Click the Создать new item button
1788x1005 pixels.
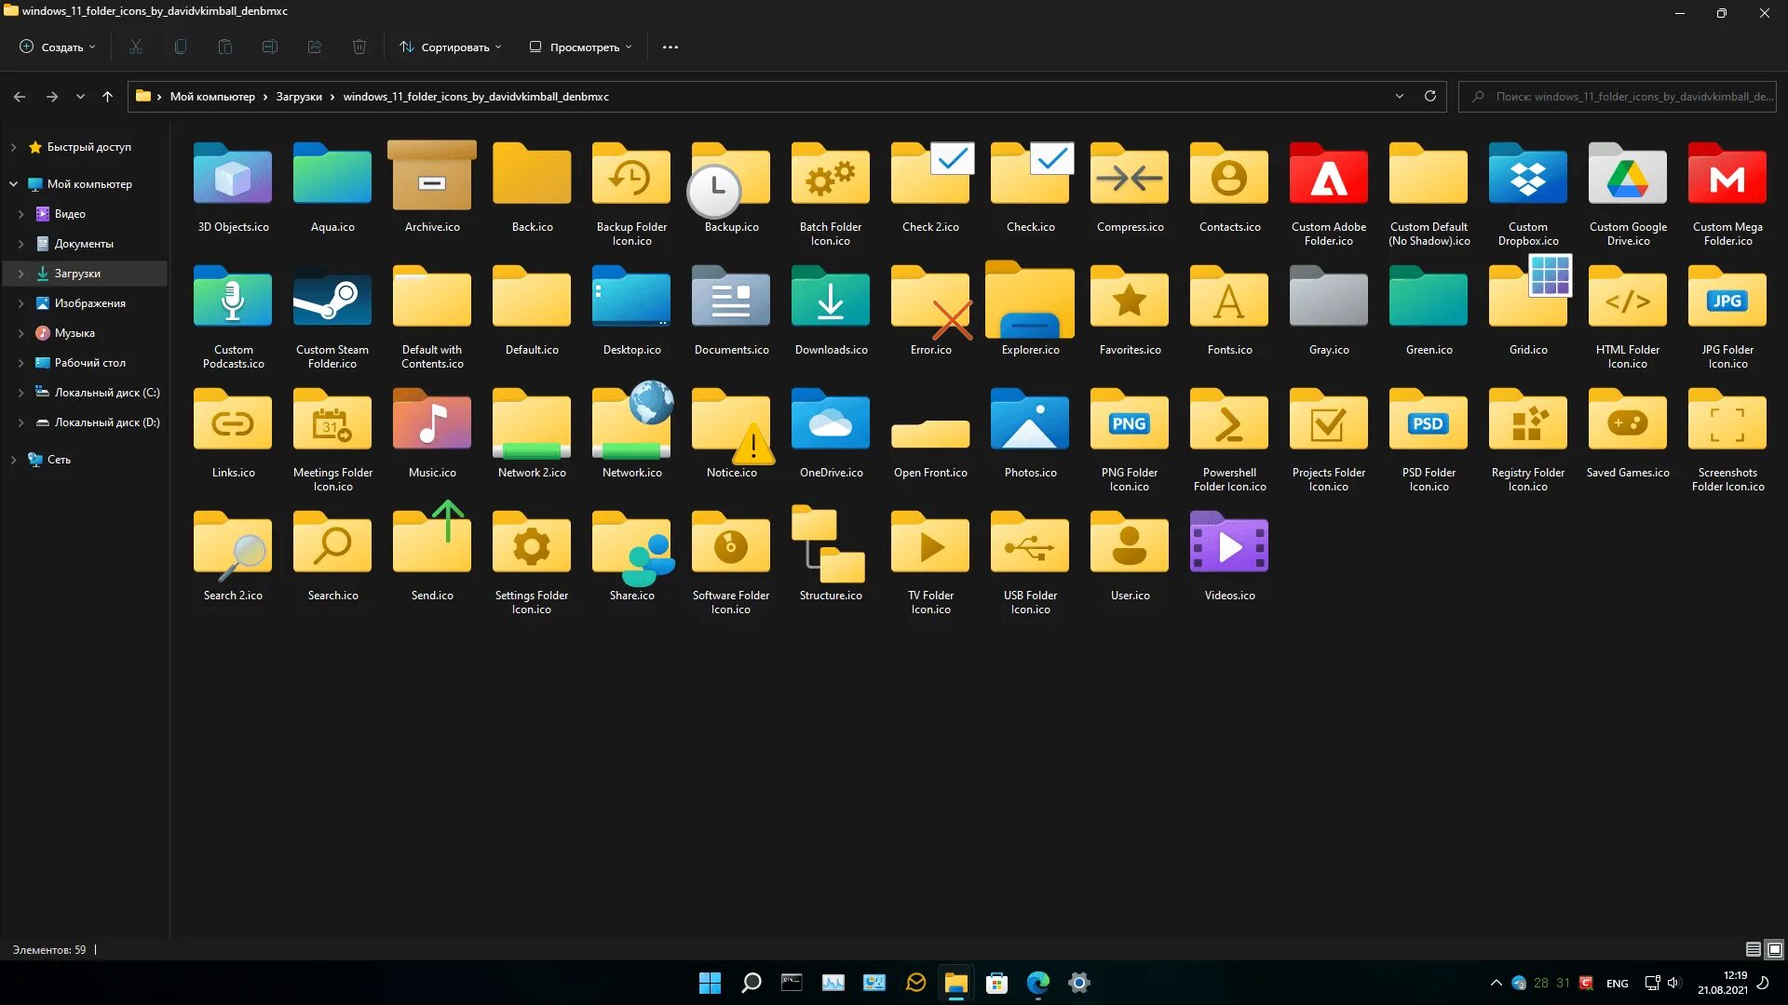[58, 47]
